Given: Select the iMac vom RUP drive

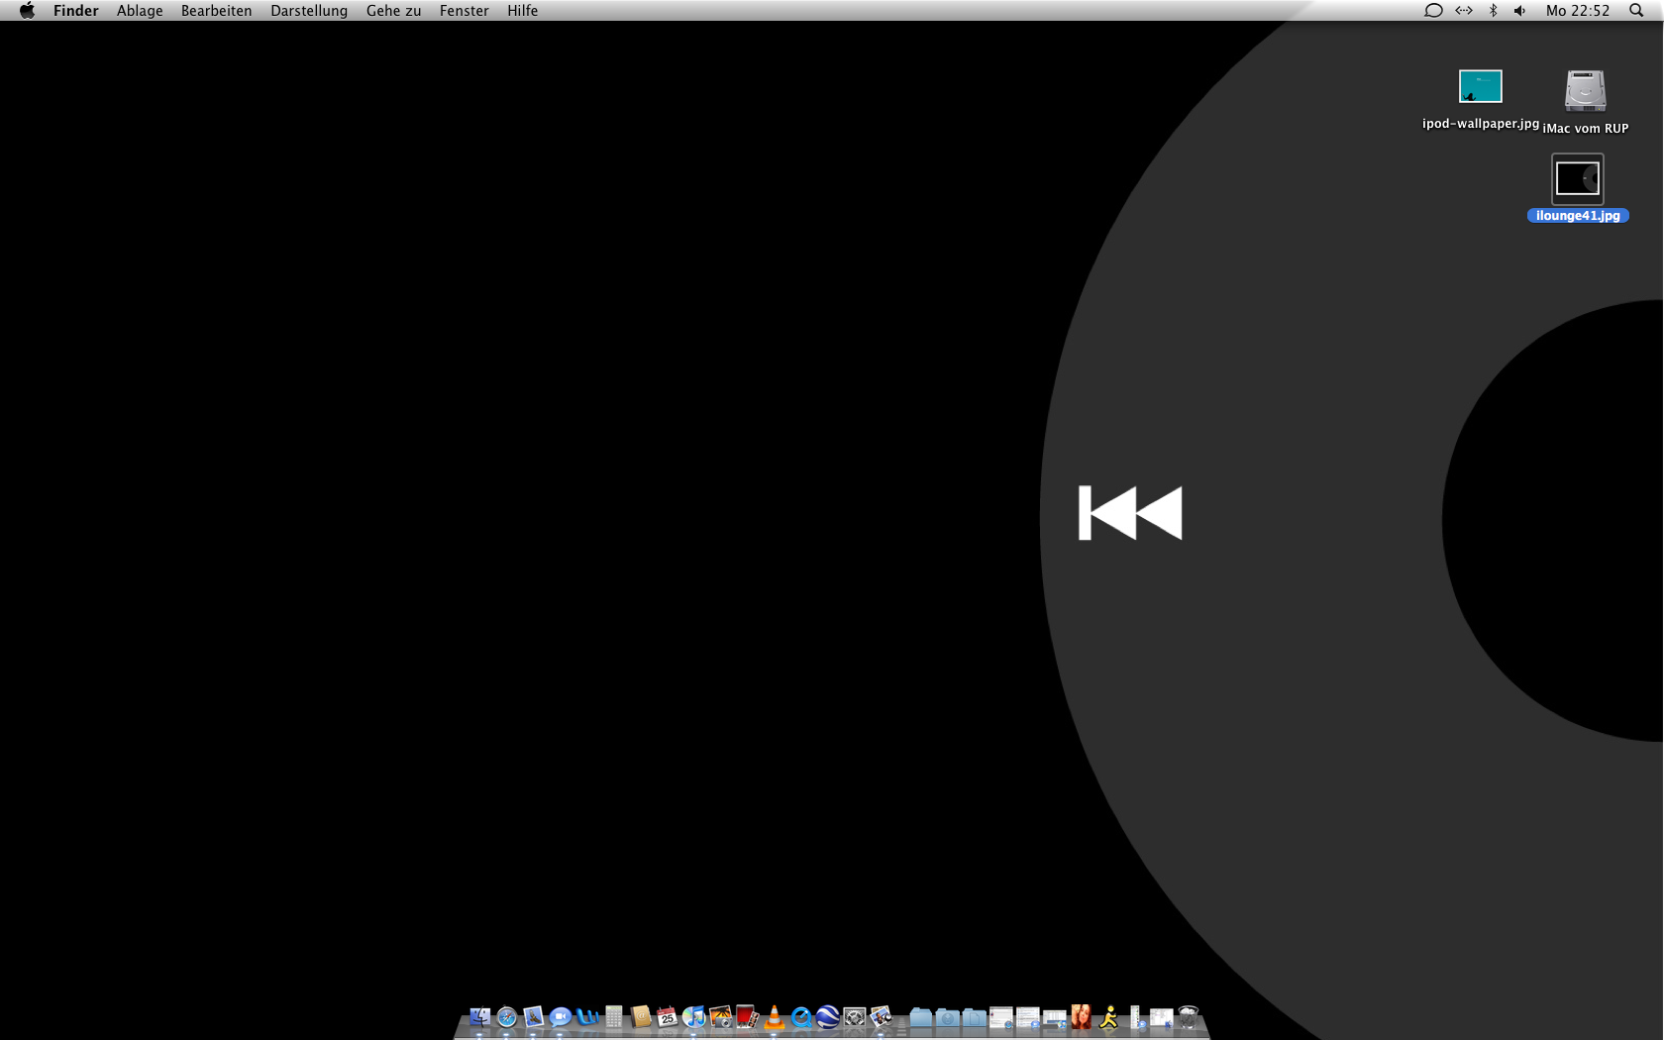Looking at the screenshot, I should [x=1585, y=90].
